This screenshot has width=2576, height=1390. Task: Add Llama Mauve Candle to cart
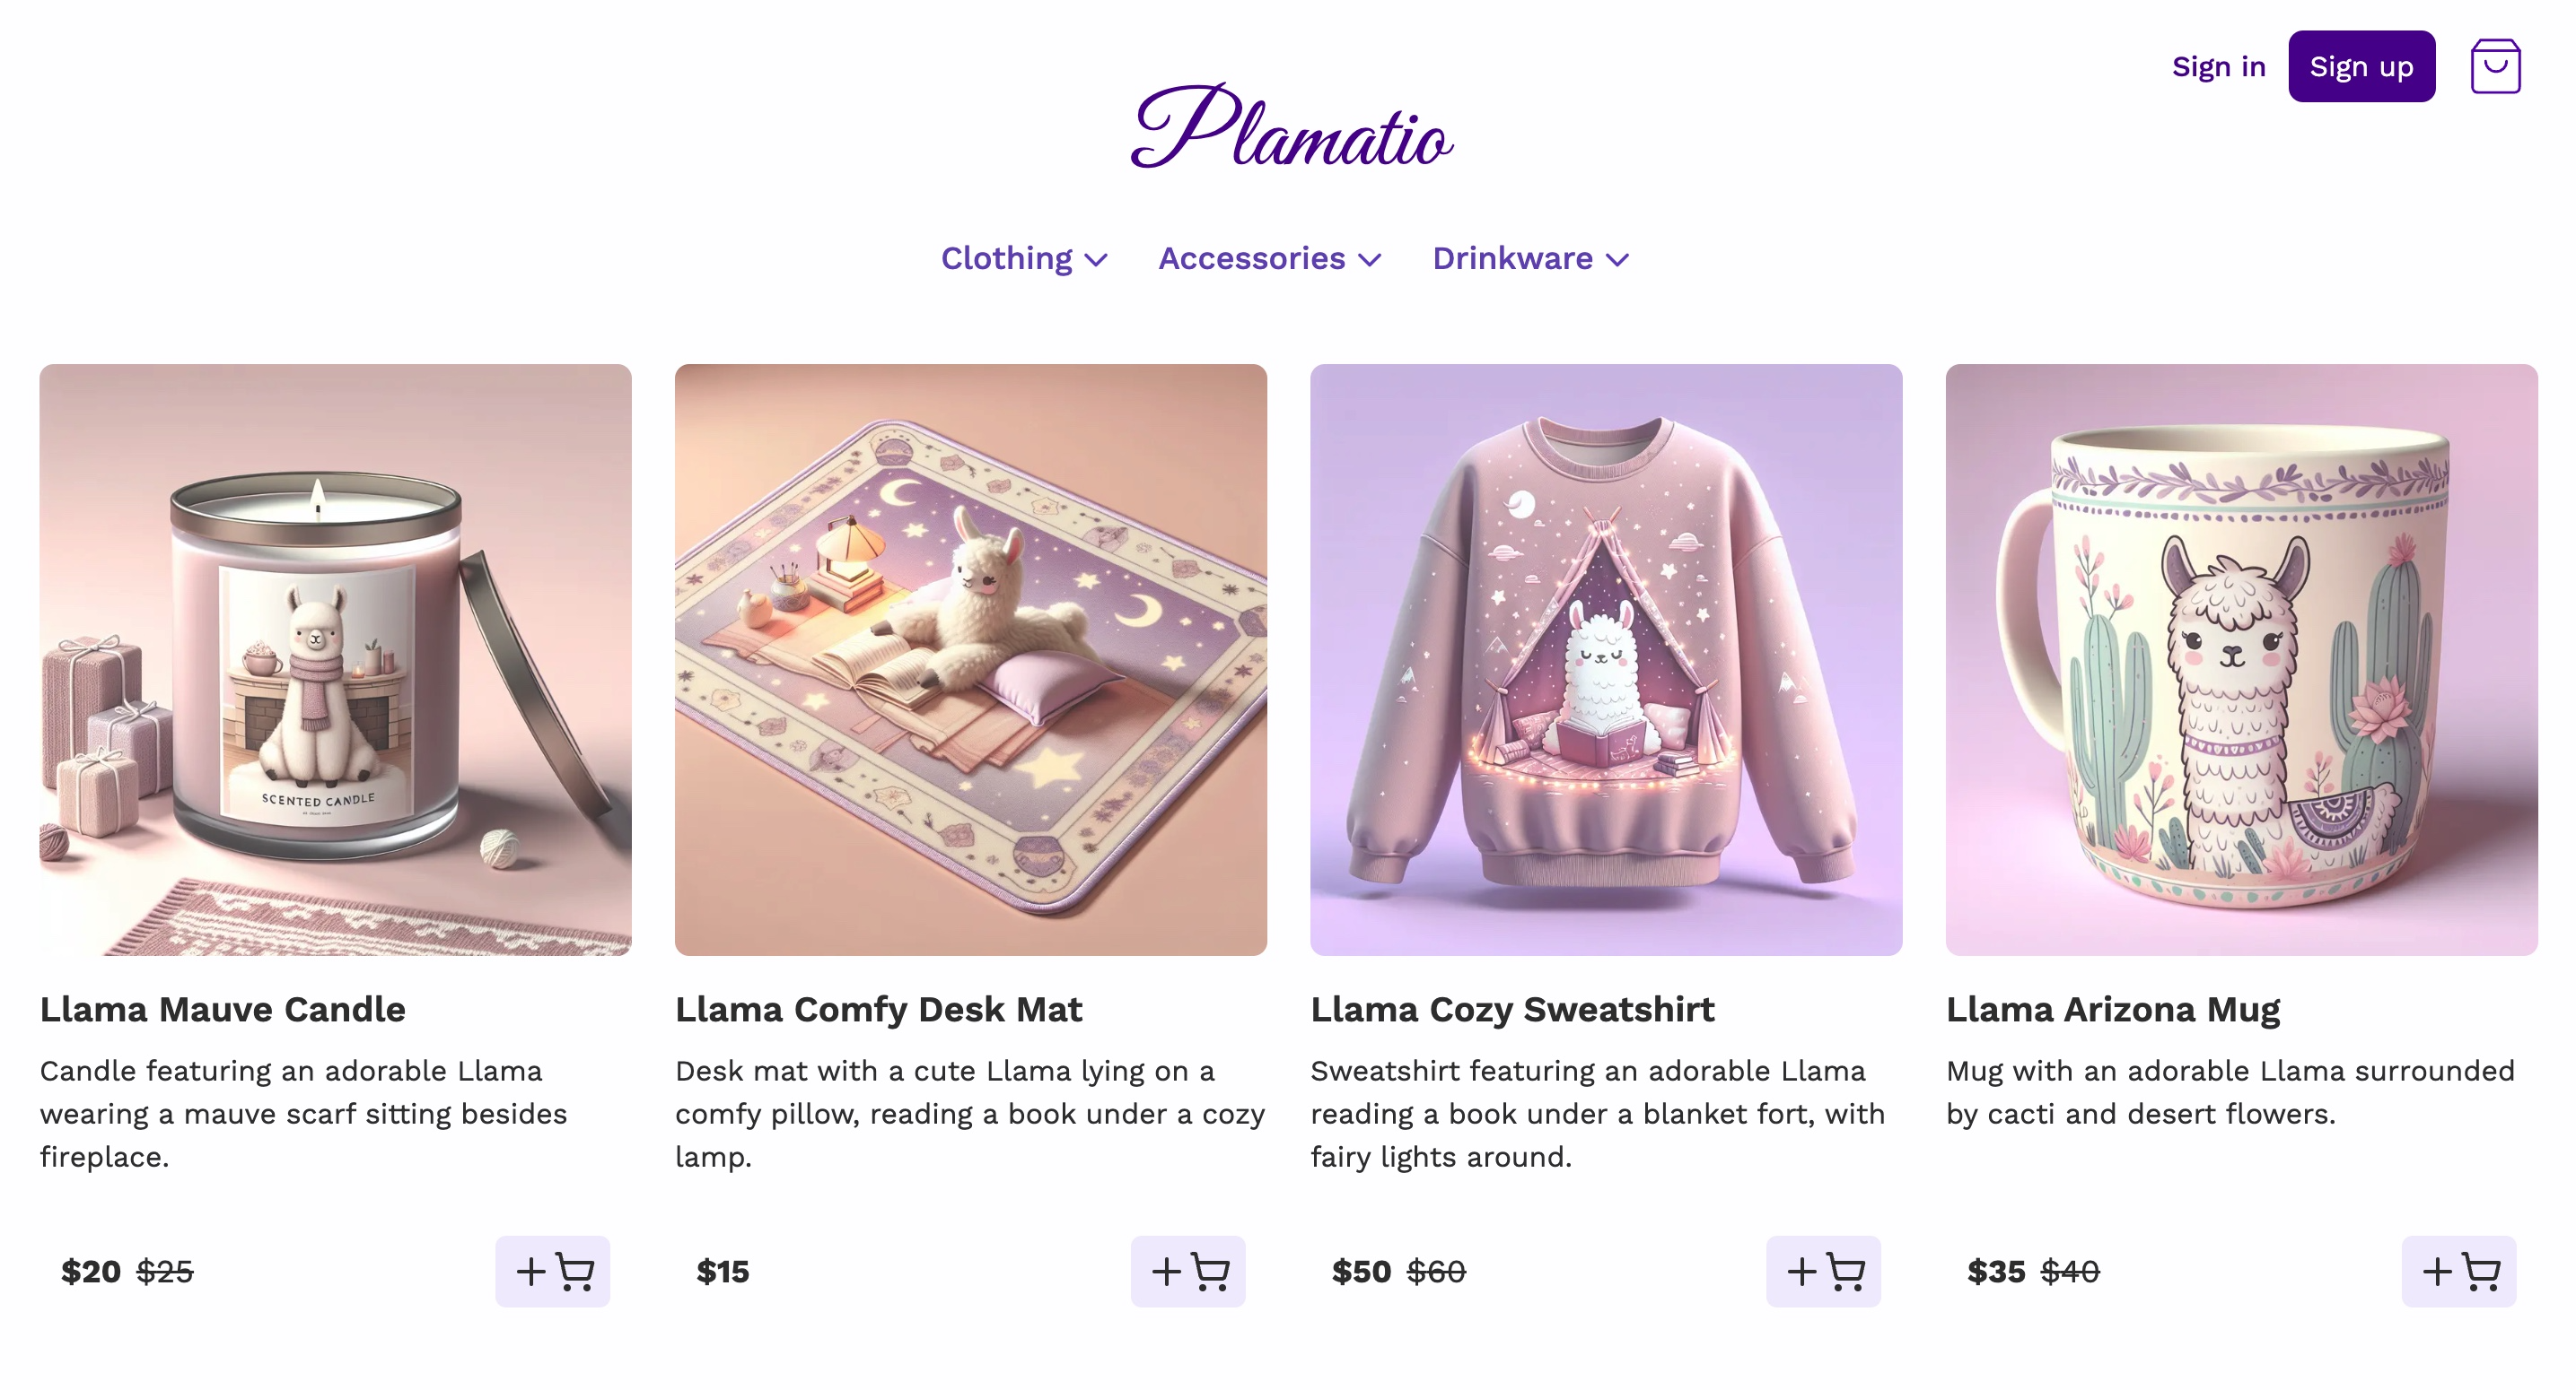coord(552,1271)
